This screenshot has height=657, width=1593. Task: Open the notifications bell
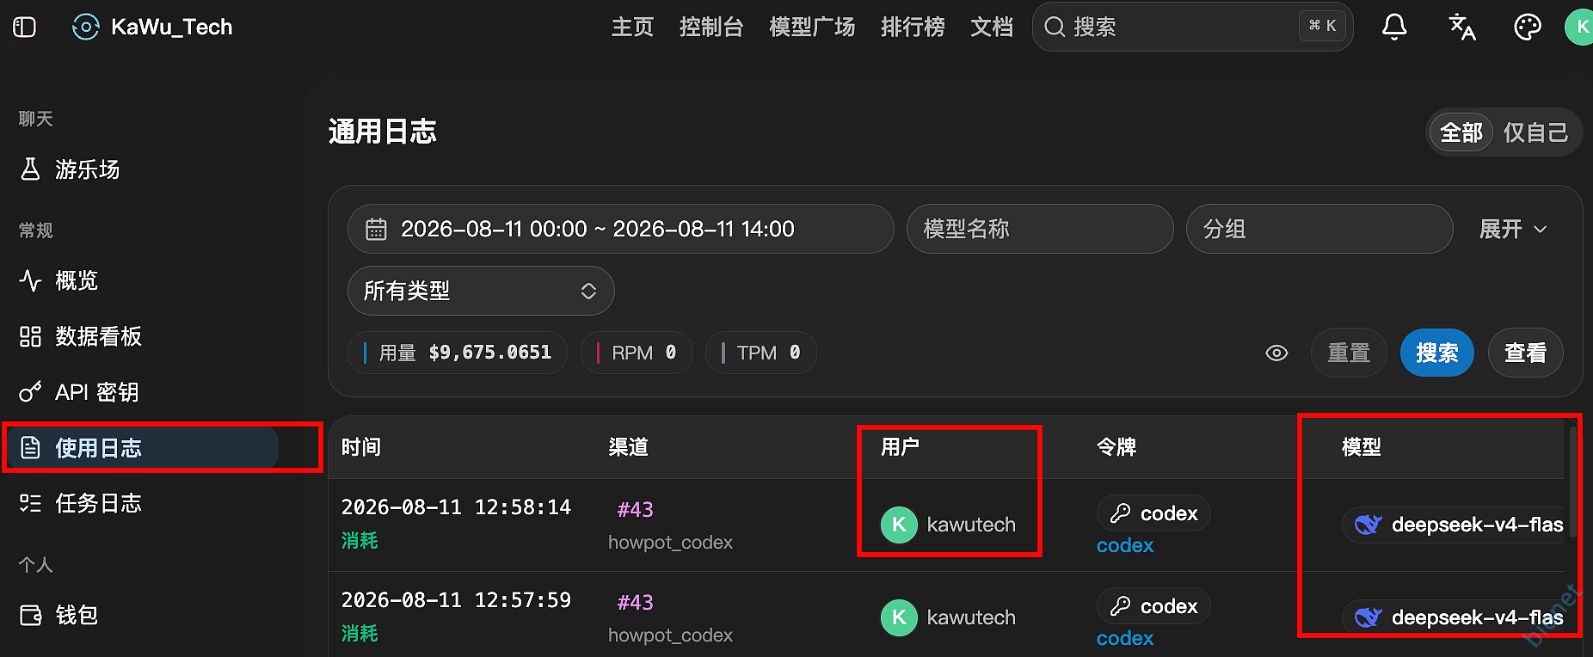1394,28
